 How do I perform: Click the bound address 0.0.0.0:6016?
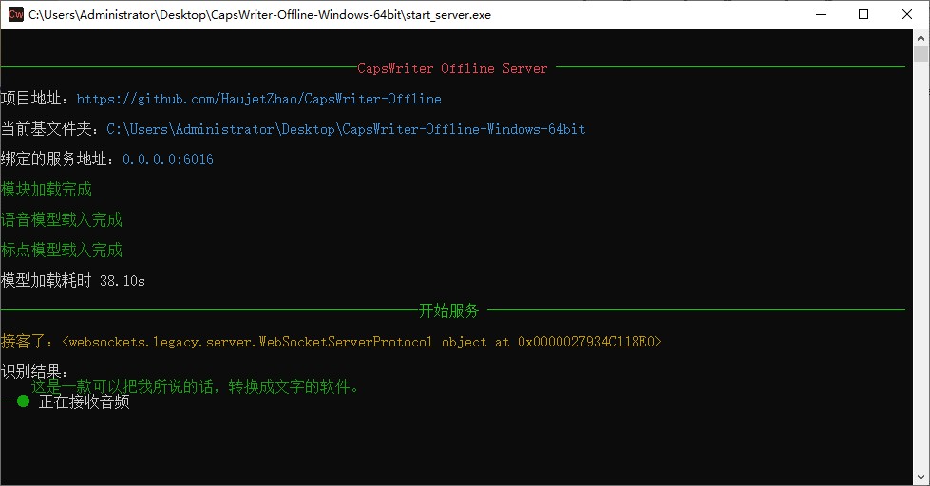coord(168,159)
